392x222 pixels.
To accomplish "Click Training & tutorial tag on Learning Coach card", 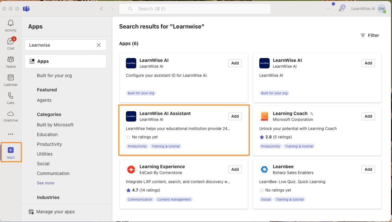I will point(298,146).
